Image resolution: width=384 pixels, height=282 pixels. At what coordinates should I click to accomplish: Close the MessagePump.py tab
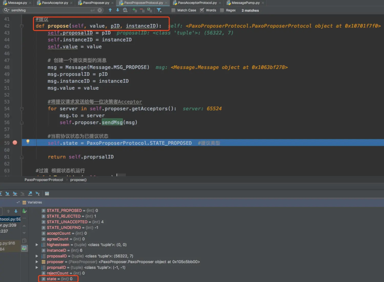(x=263, y=3)
